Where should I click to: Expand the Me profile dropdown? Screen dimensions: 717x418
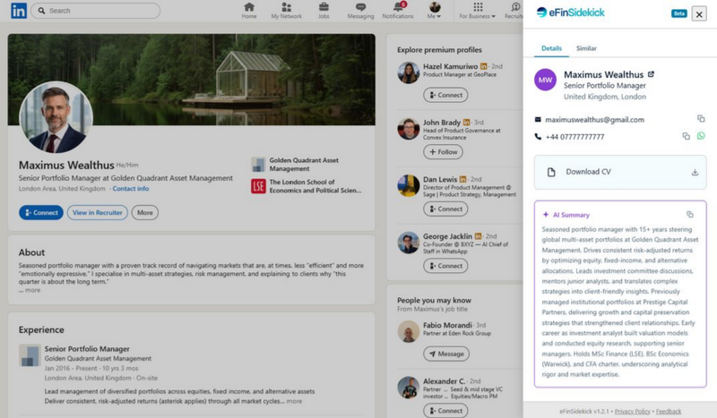click(435, 11)
